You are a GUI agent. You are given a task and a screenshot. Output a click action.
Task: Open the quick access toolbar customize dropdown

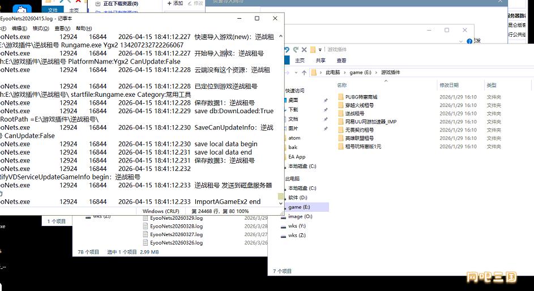(320, 50)
